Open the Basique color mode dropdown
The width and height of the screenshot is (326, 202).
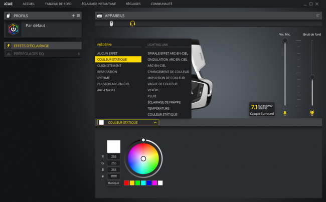(x=113, y=183)
